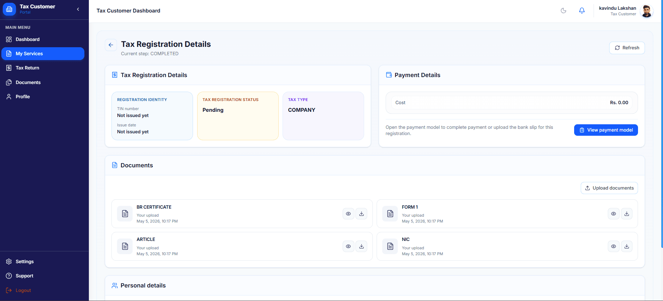This screenshot has height=301, width=663.
Task: Click the COMPANY tax type value
Action: point(302,110)
